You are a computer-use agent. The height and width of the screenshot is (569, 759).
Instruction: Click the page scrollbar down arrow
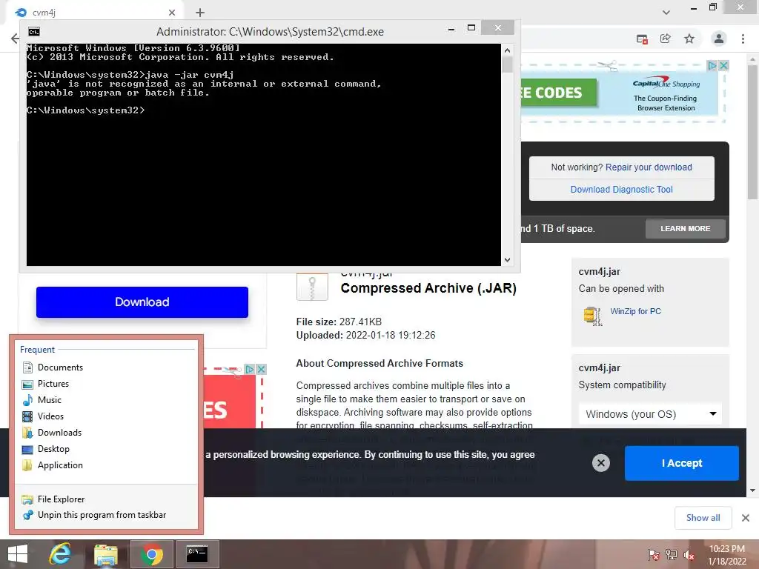[x=752, y=490]
